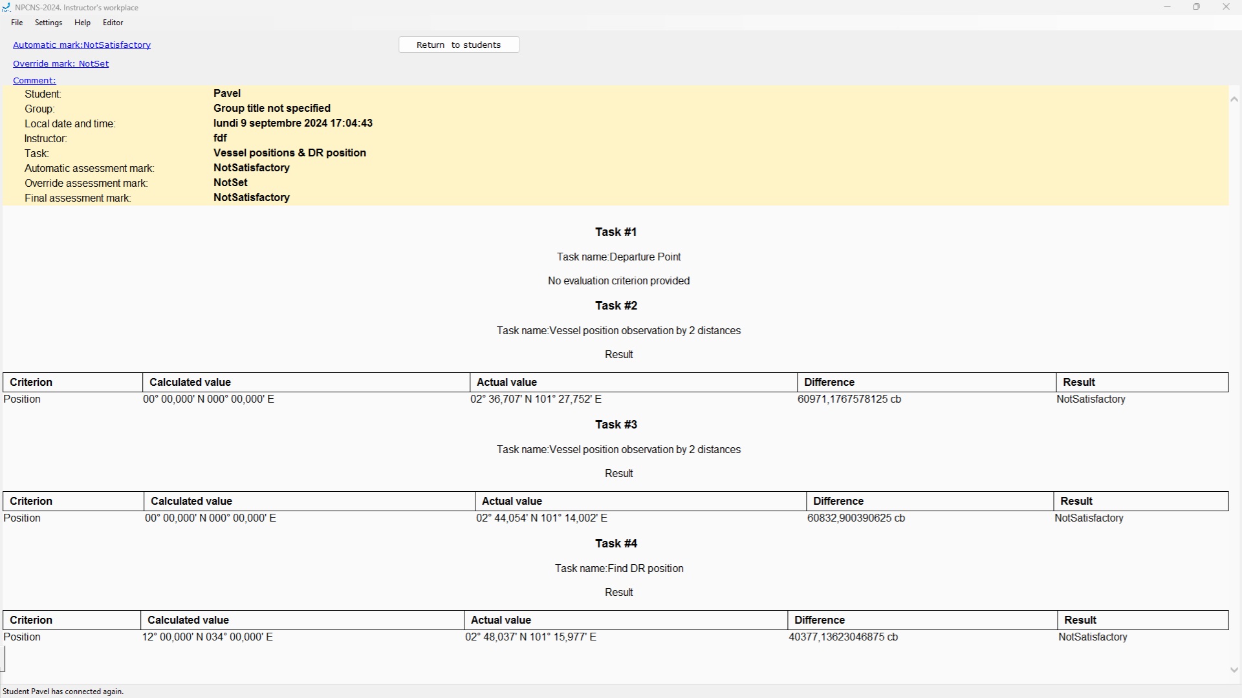Restore down the application window

click(x=1197, y=7)
